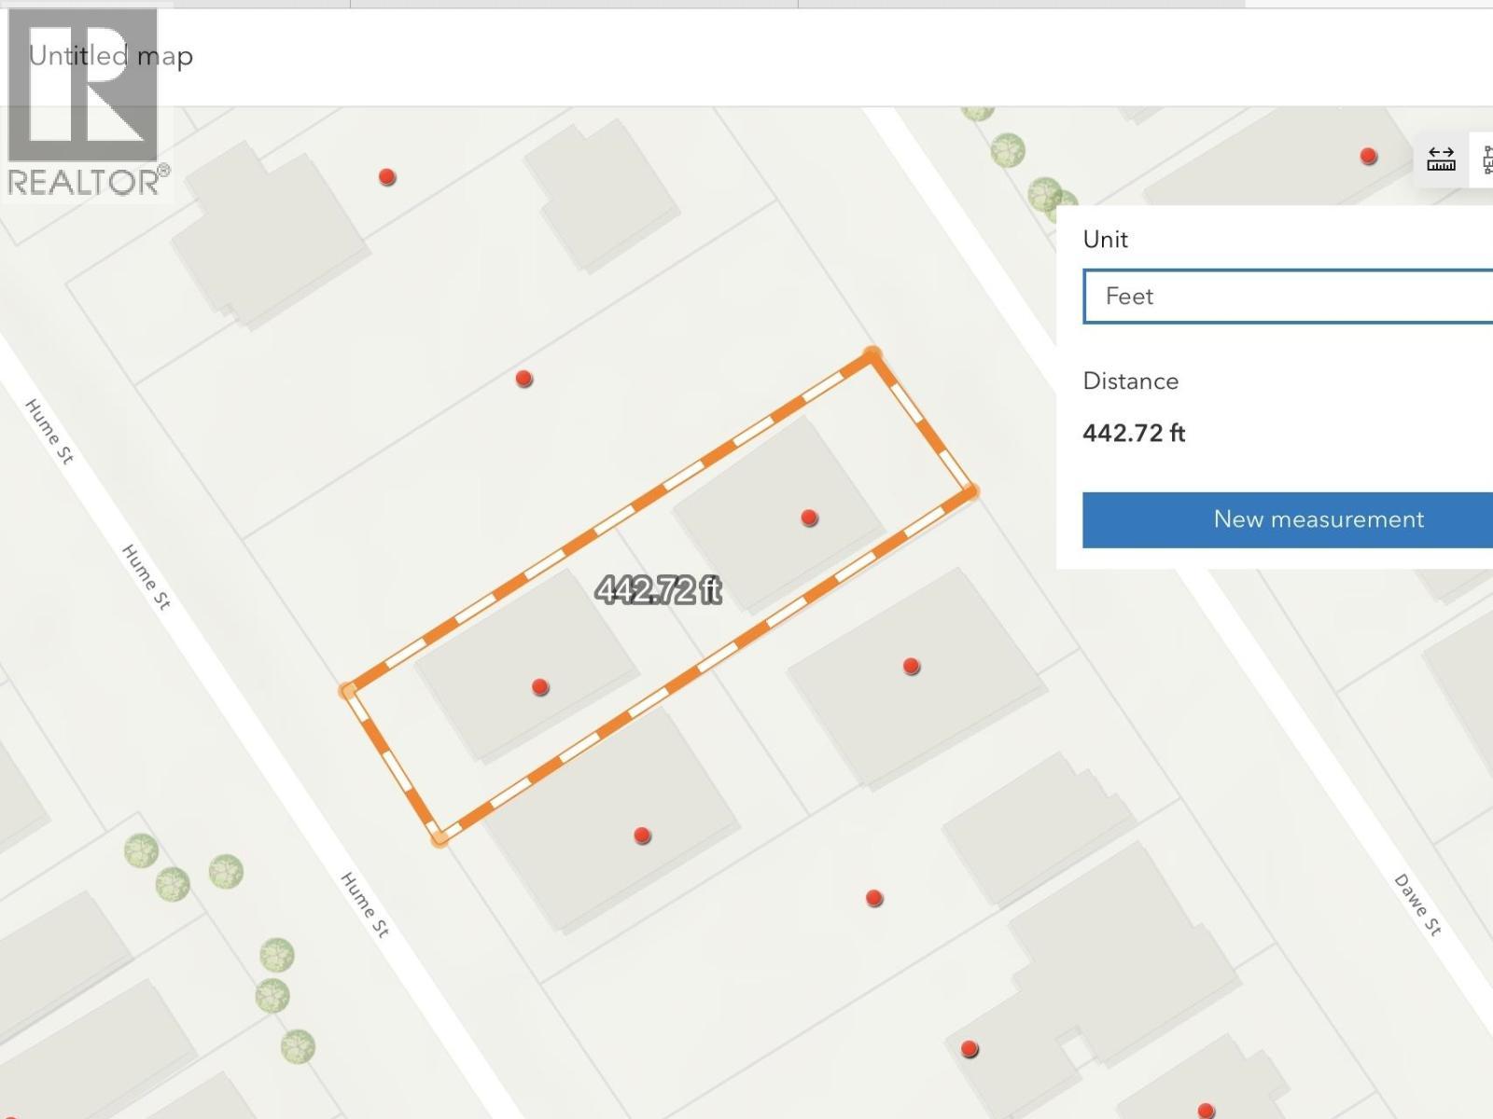
Task: Click red marker on lower building inside measured rectangle
Action: (539, 687)
